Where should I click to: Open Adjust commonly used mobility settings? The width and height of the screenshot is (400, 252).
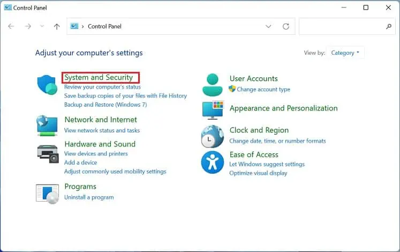click(x=115, y=172)
